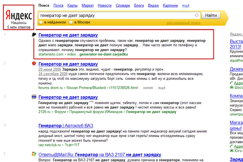This screenshot has height=162, width=243.
Task: Click the snippet line 'понятно.'
Action: pyautogui.click(x=45, y=83)
